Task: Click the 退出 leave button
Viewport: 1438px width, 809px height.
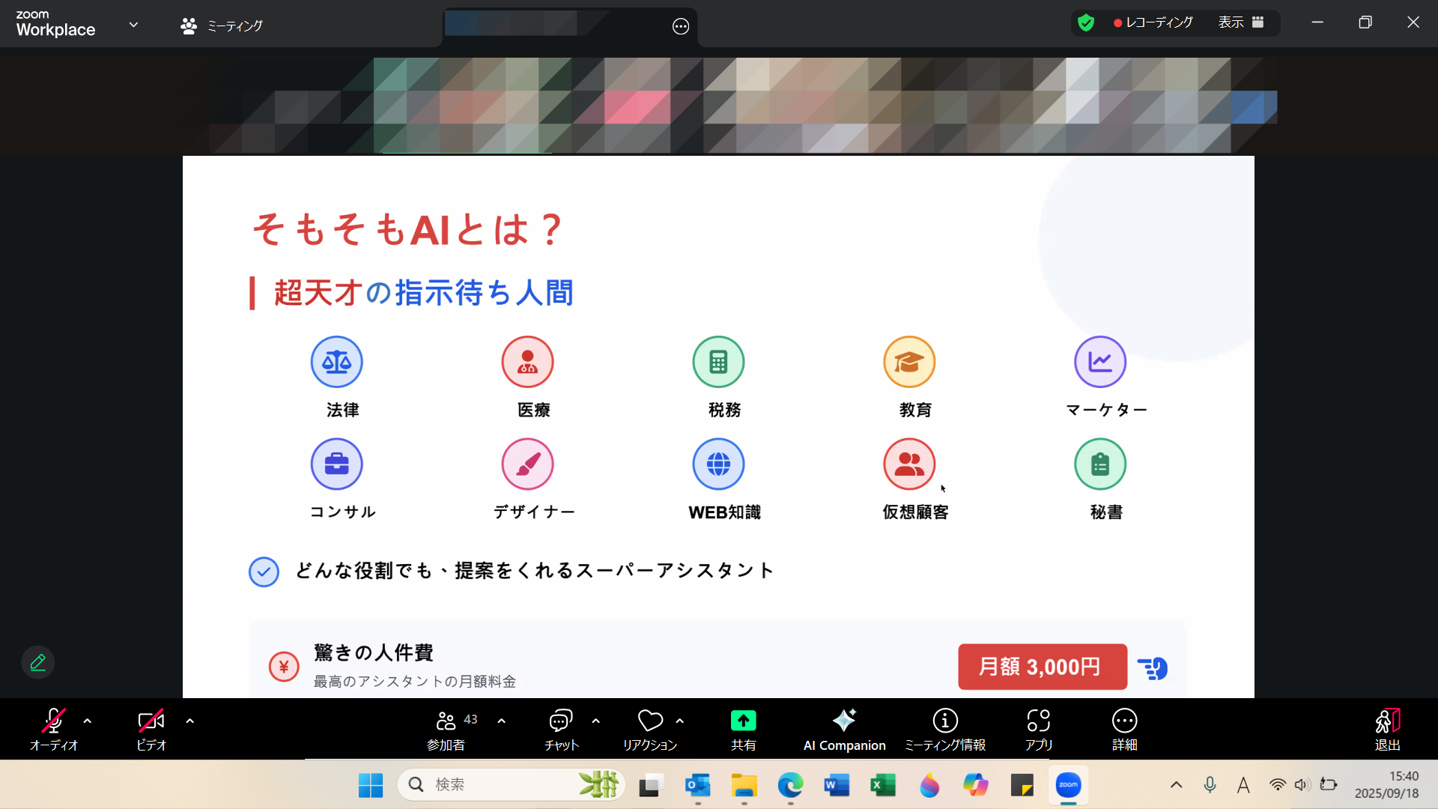Action: pyautogui.click(x=1387, y=729)
